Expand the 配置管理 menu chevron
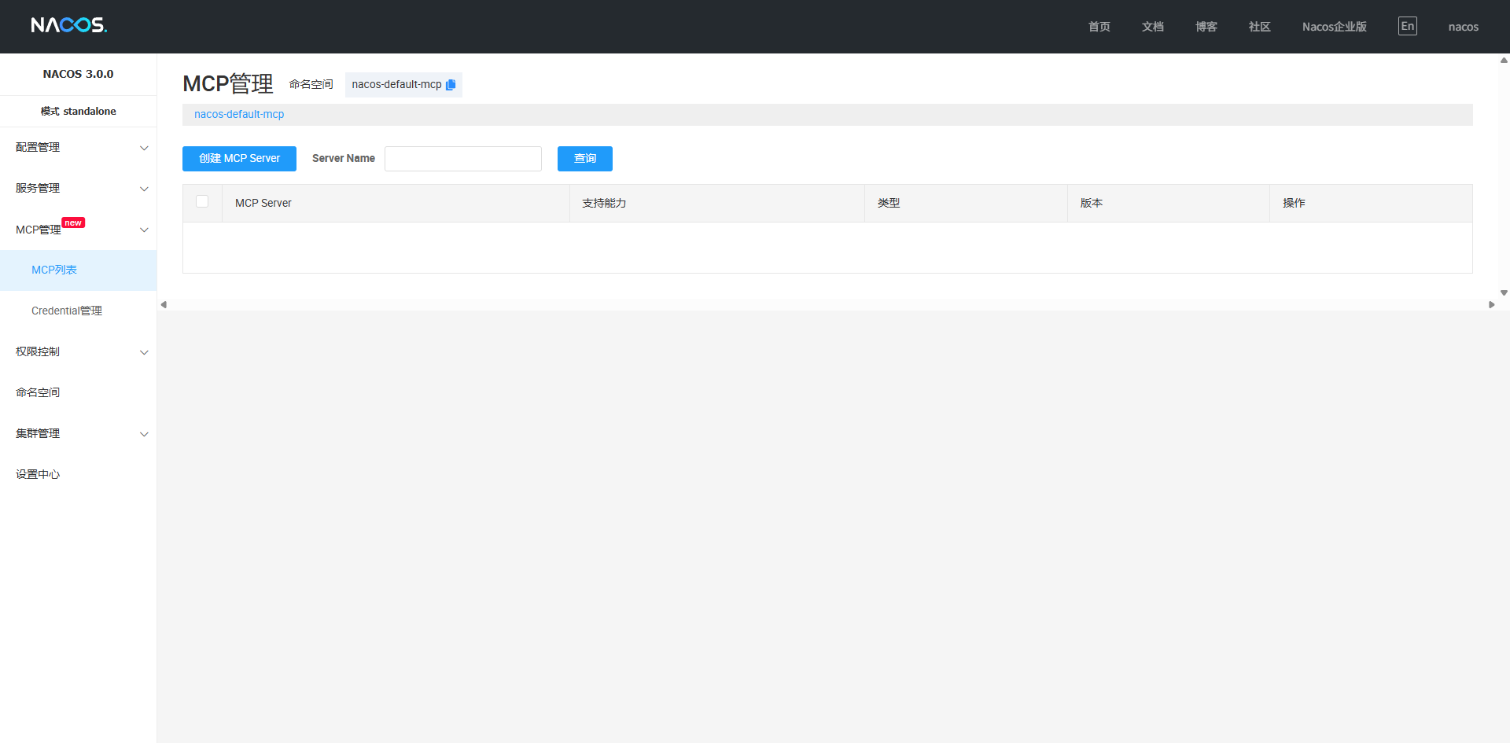 pyautogui.click(x=144, y=148)
